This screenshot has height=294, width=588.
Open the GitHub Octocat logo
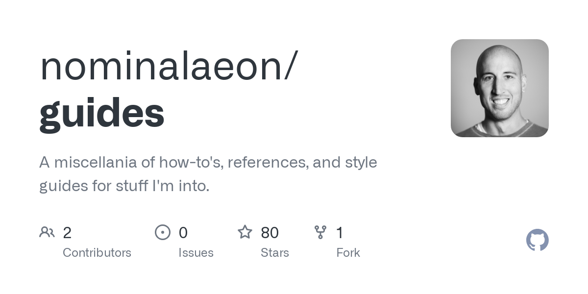click(537, 240)
